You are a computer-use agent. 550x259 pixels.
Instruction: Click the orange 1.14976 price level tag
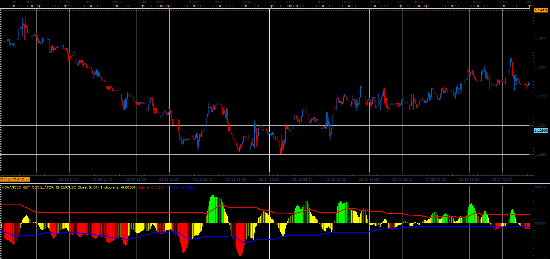(541, 10)
